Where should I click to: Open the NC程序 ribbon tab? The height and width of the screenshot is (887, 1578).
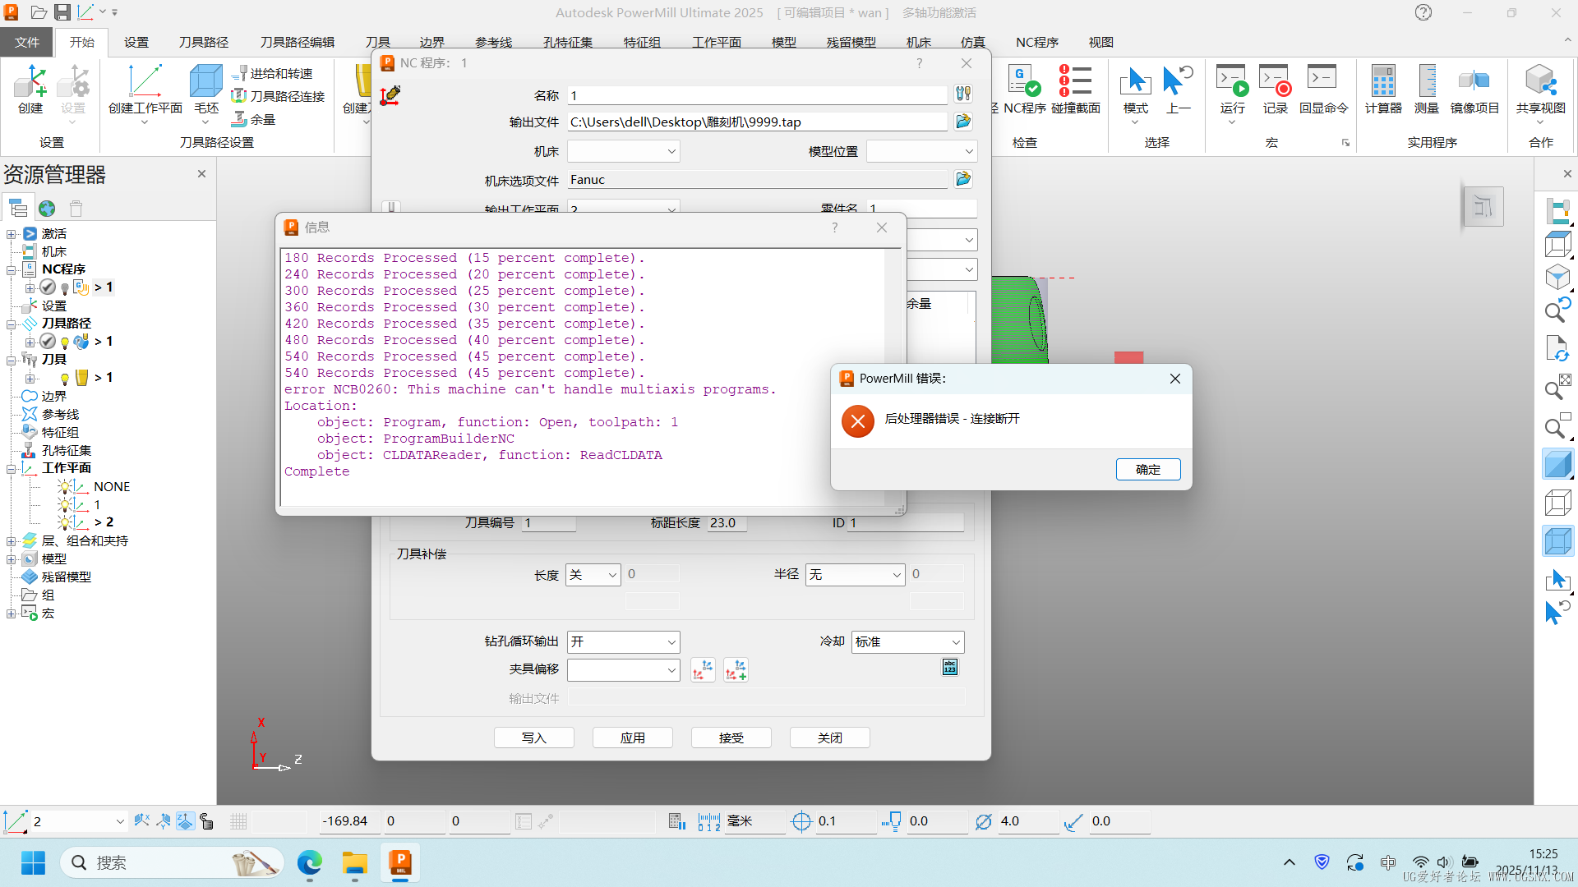coord(1036,42)
